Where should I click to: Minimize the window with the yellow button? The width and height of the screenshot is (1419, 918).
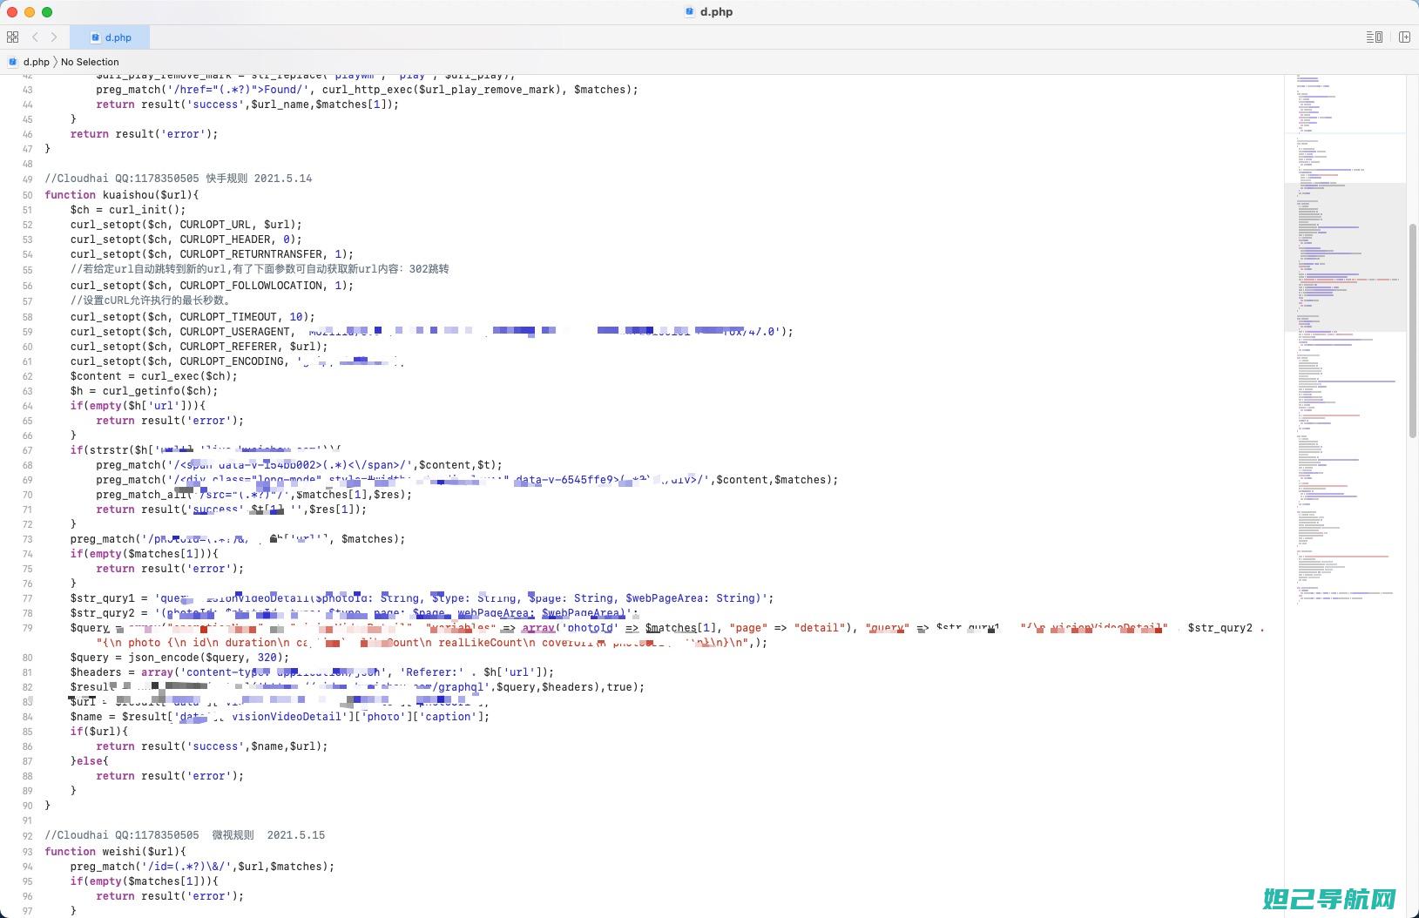tap(30, 12)
